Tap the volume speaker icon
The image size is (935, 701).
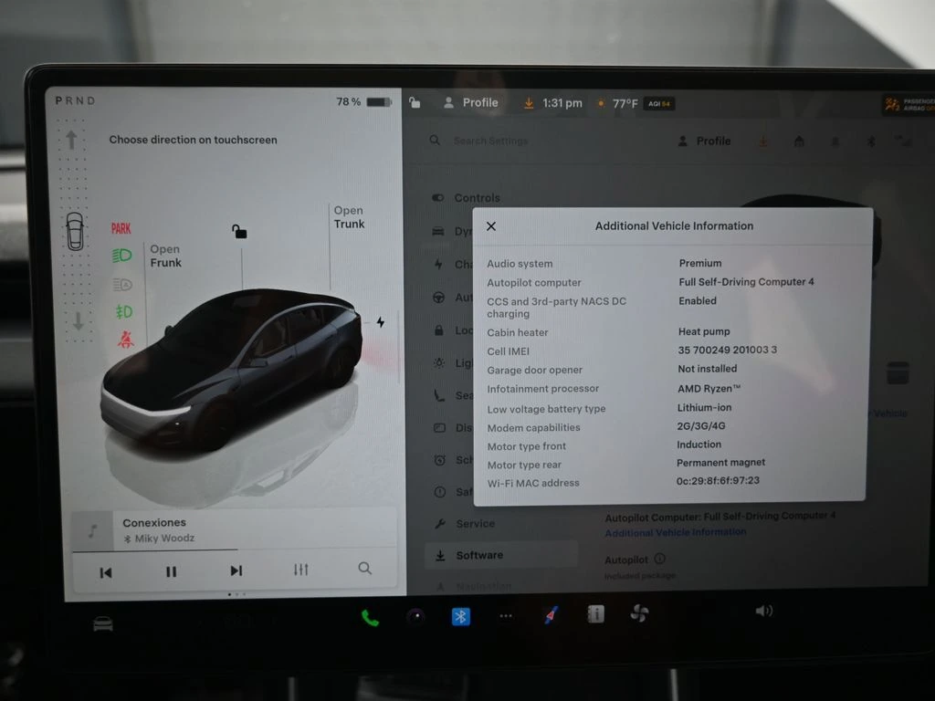pos(763,611)
